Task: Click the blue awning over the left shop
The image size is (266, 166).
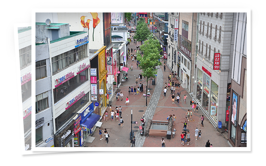Action: 91,121
